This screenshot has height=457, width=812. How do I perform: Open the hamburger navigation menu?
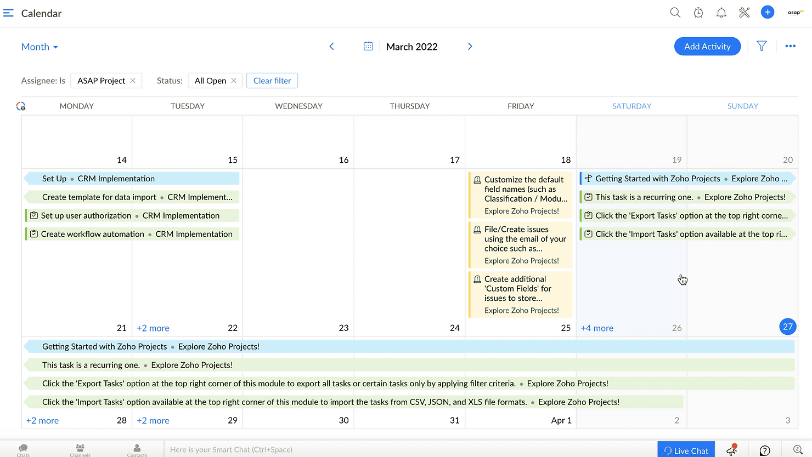(8, 13)
